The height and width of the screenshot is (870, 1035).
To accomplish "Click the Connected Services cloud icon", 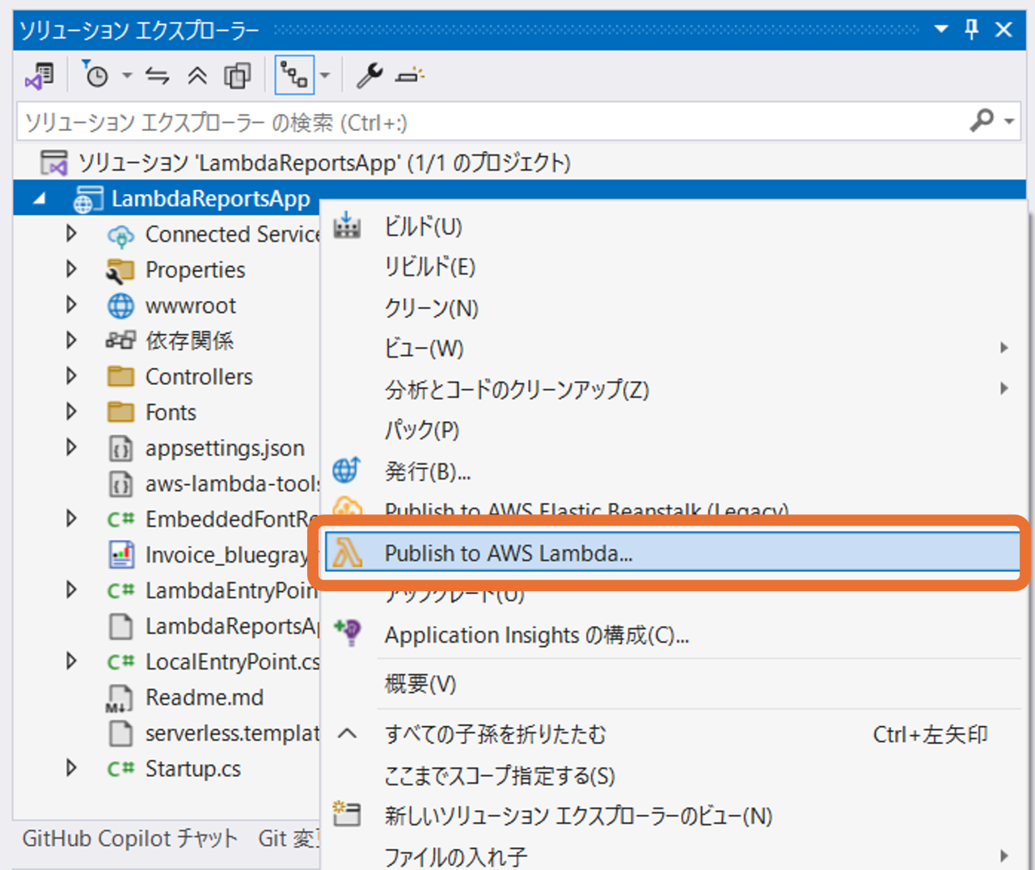I will pyautogui.click(x=120, y=235).
